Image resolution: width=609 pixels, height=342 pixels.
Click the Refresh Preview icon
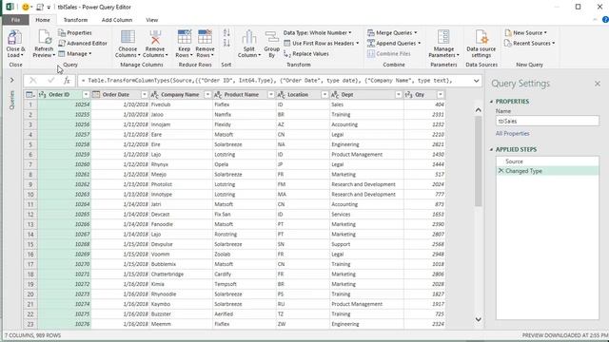[44, 38]
